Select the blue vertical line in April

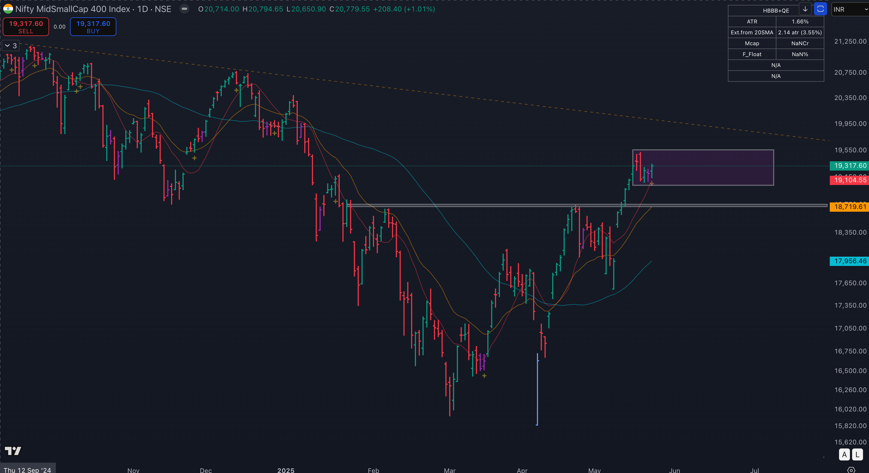point(537,389)
